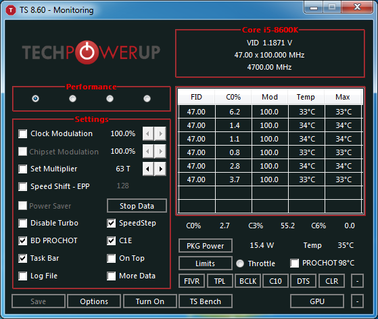Open the C10 states window
Screen dimensions: 378x319
tap(275, 281)
